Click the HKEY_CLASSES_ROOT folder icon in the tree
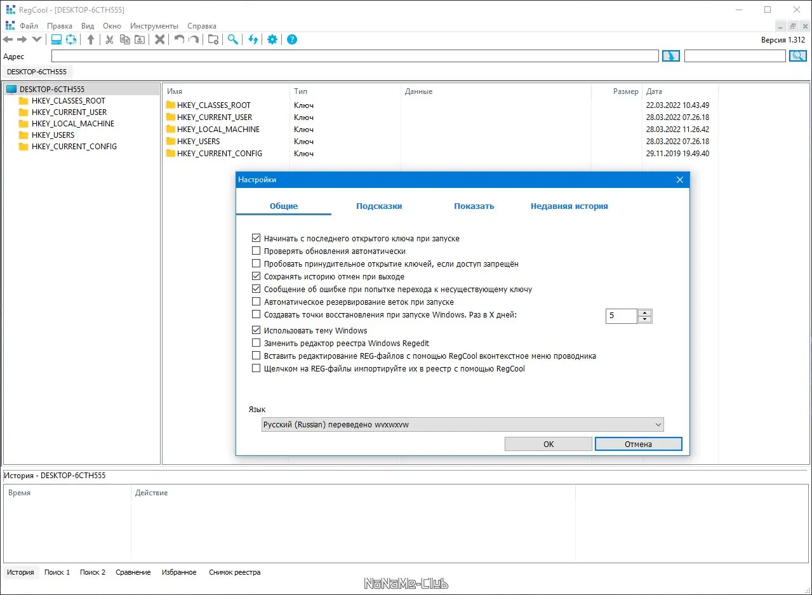 click(x=24, y=101)
